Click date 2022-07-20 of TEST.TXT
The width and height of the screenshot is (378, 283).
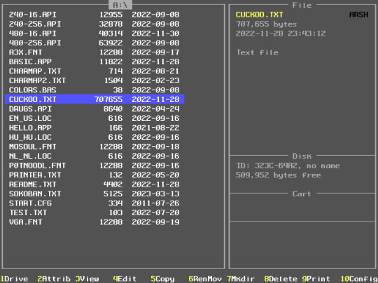[x=155, y=212]
